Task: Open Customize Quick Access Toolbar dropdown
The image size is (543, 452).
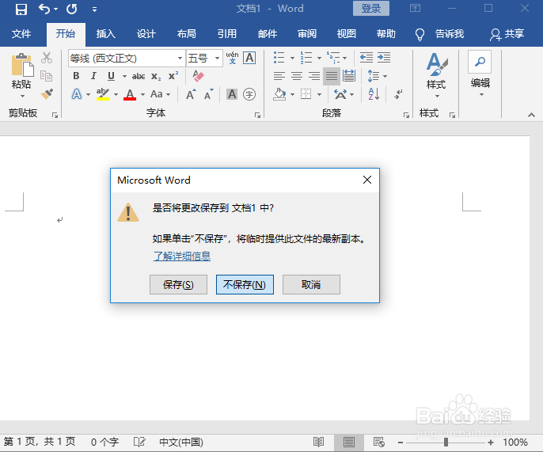Action: (x=94, y=9)
